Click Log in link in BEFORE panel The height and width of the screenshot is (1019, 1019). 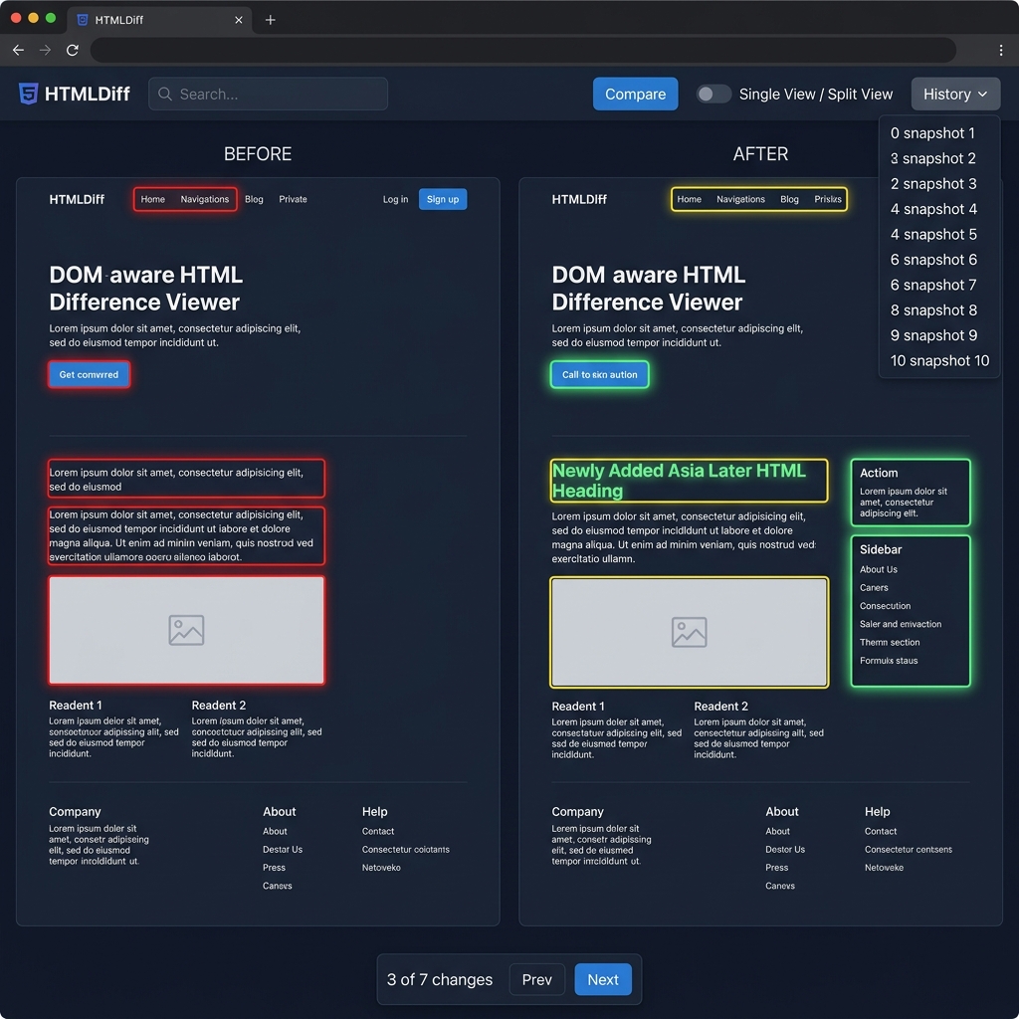coord(395,199)
